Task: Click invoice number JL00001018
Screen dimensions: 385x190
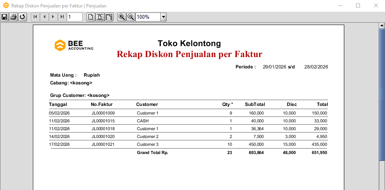Action: pos(103,129)
